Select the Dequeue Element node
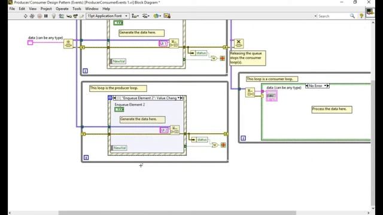 coord(250,93)
